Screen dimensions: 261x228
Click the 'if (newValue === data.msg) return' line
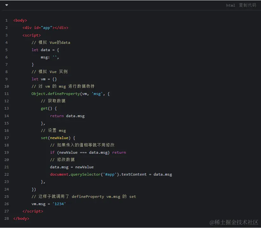[88, 152]
